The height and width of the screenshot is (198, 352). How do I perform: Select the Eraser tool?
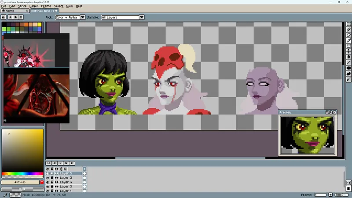tap(348, 35)
